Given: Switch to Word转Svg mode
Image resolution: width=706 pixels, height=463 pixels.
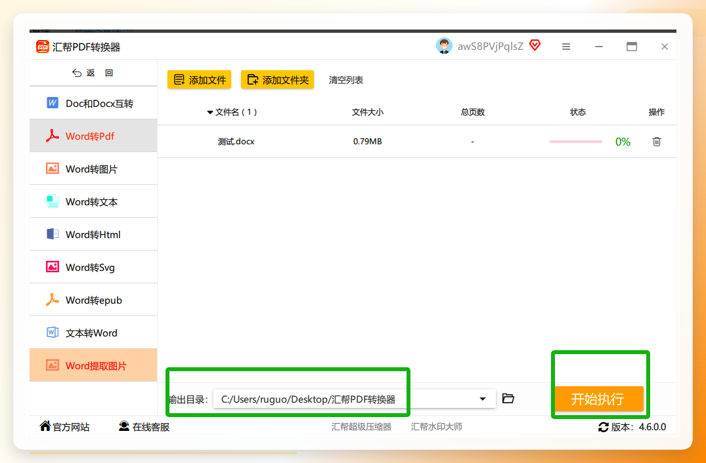Looking at the screenshot, I should point(93,267).
